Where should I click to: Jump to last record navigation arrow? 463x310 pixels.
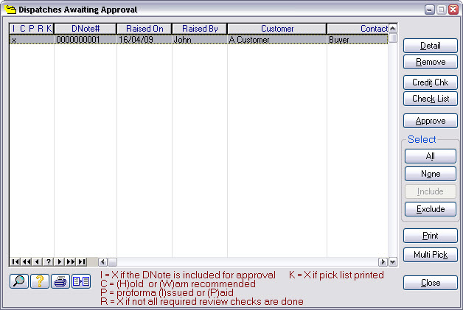(x=82, y=261)
